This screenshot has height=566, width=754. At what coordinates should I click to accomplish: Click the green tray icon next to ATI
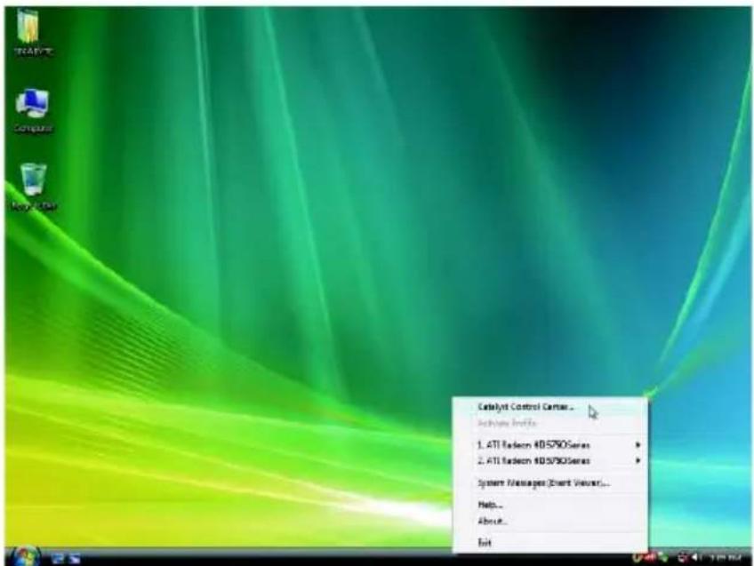662,558
